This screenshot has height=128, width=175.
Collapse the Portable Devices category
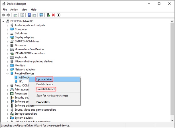tap(8, 73)
